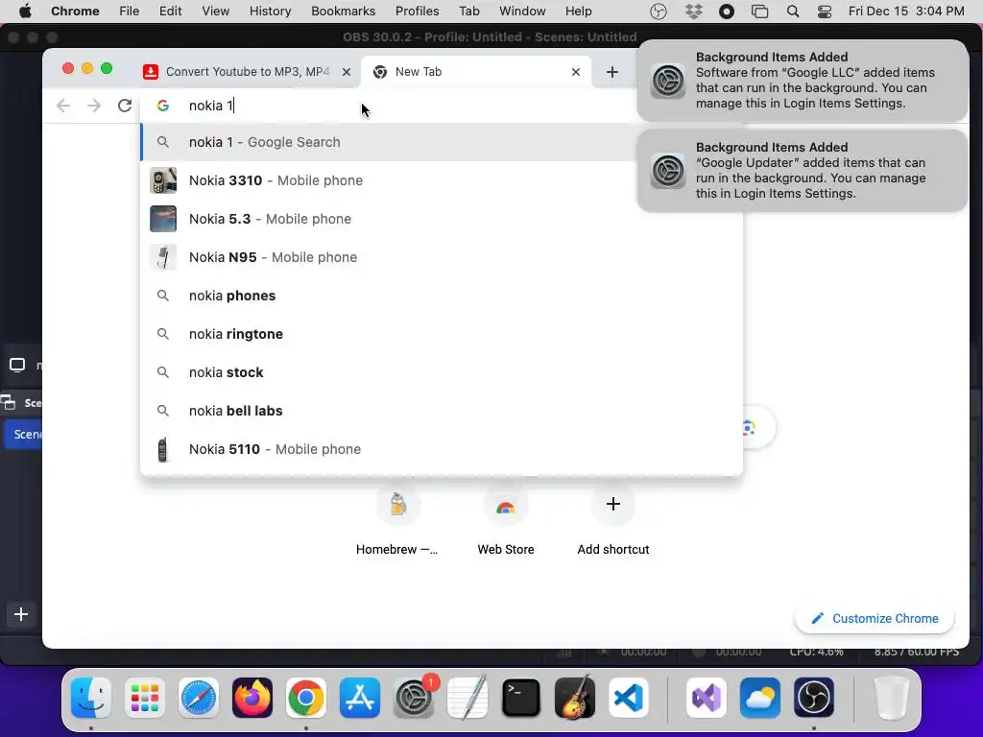Open the Bookmarks menu
This screenshot has width=983, height=737.
pos(343,12)
